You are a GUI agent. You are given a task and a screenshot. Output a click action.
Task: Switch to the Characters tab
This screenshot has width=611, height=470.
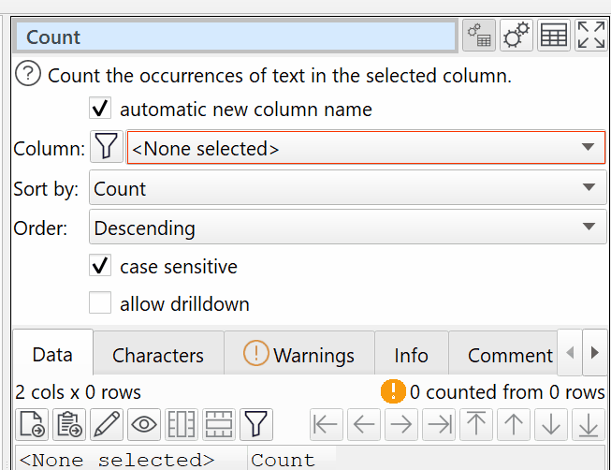pos(158,355)
